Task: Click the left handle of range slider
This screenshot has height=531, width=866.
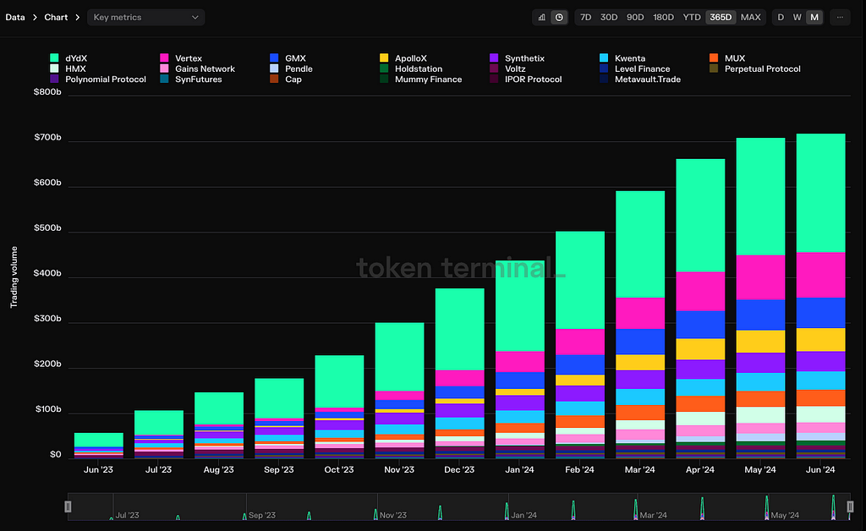Action: pyautogui.click(x=68, y=506)
